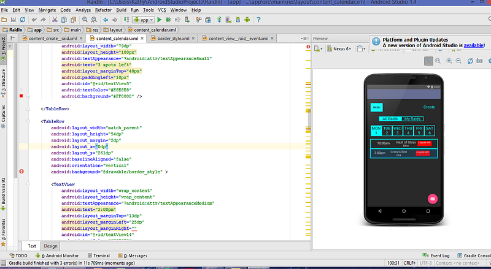Open the Build menu
The width and height of the screenshot is (491, 269).
(x=121, y=10)
